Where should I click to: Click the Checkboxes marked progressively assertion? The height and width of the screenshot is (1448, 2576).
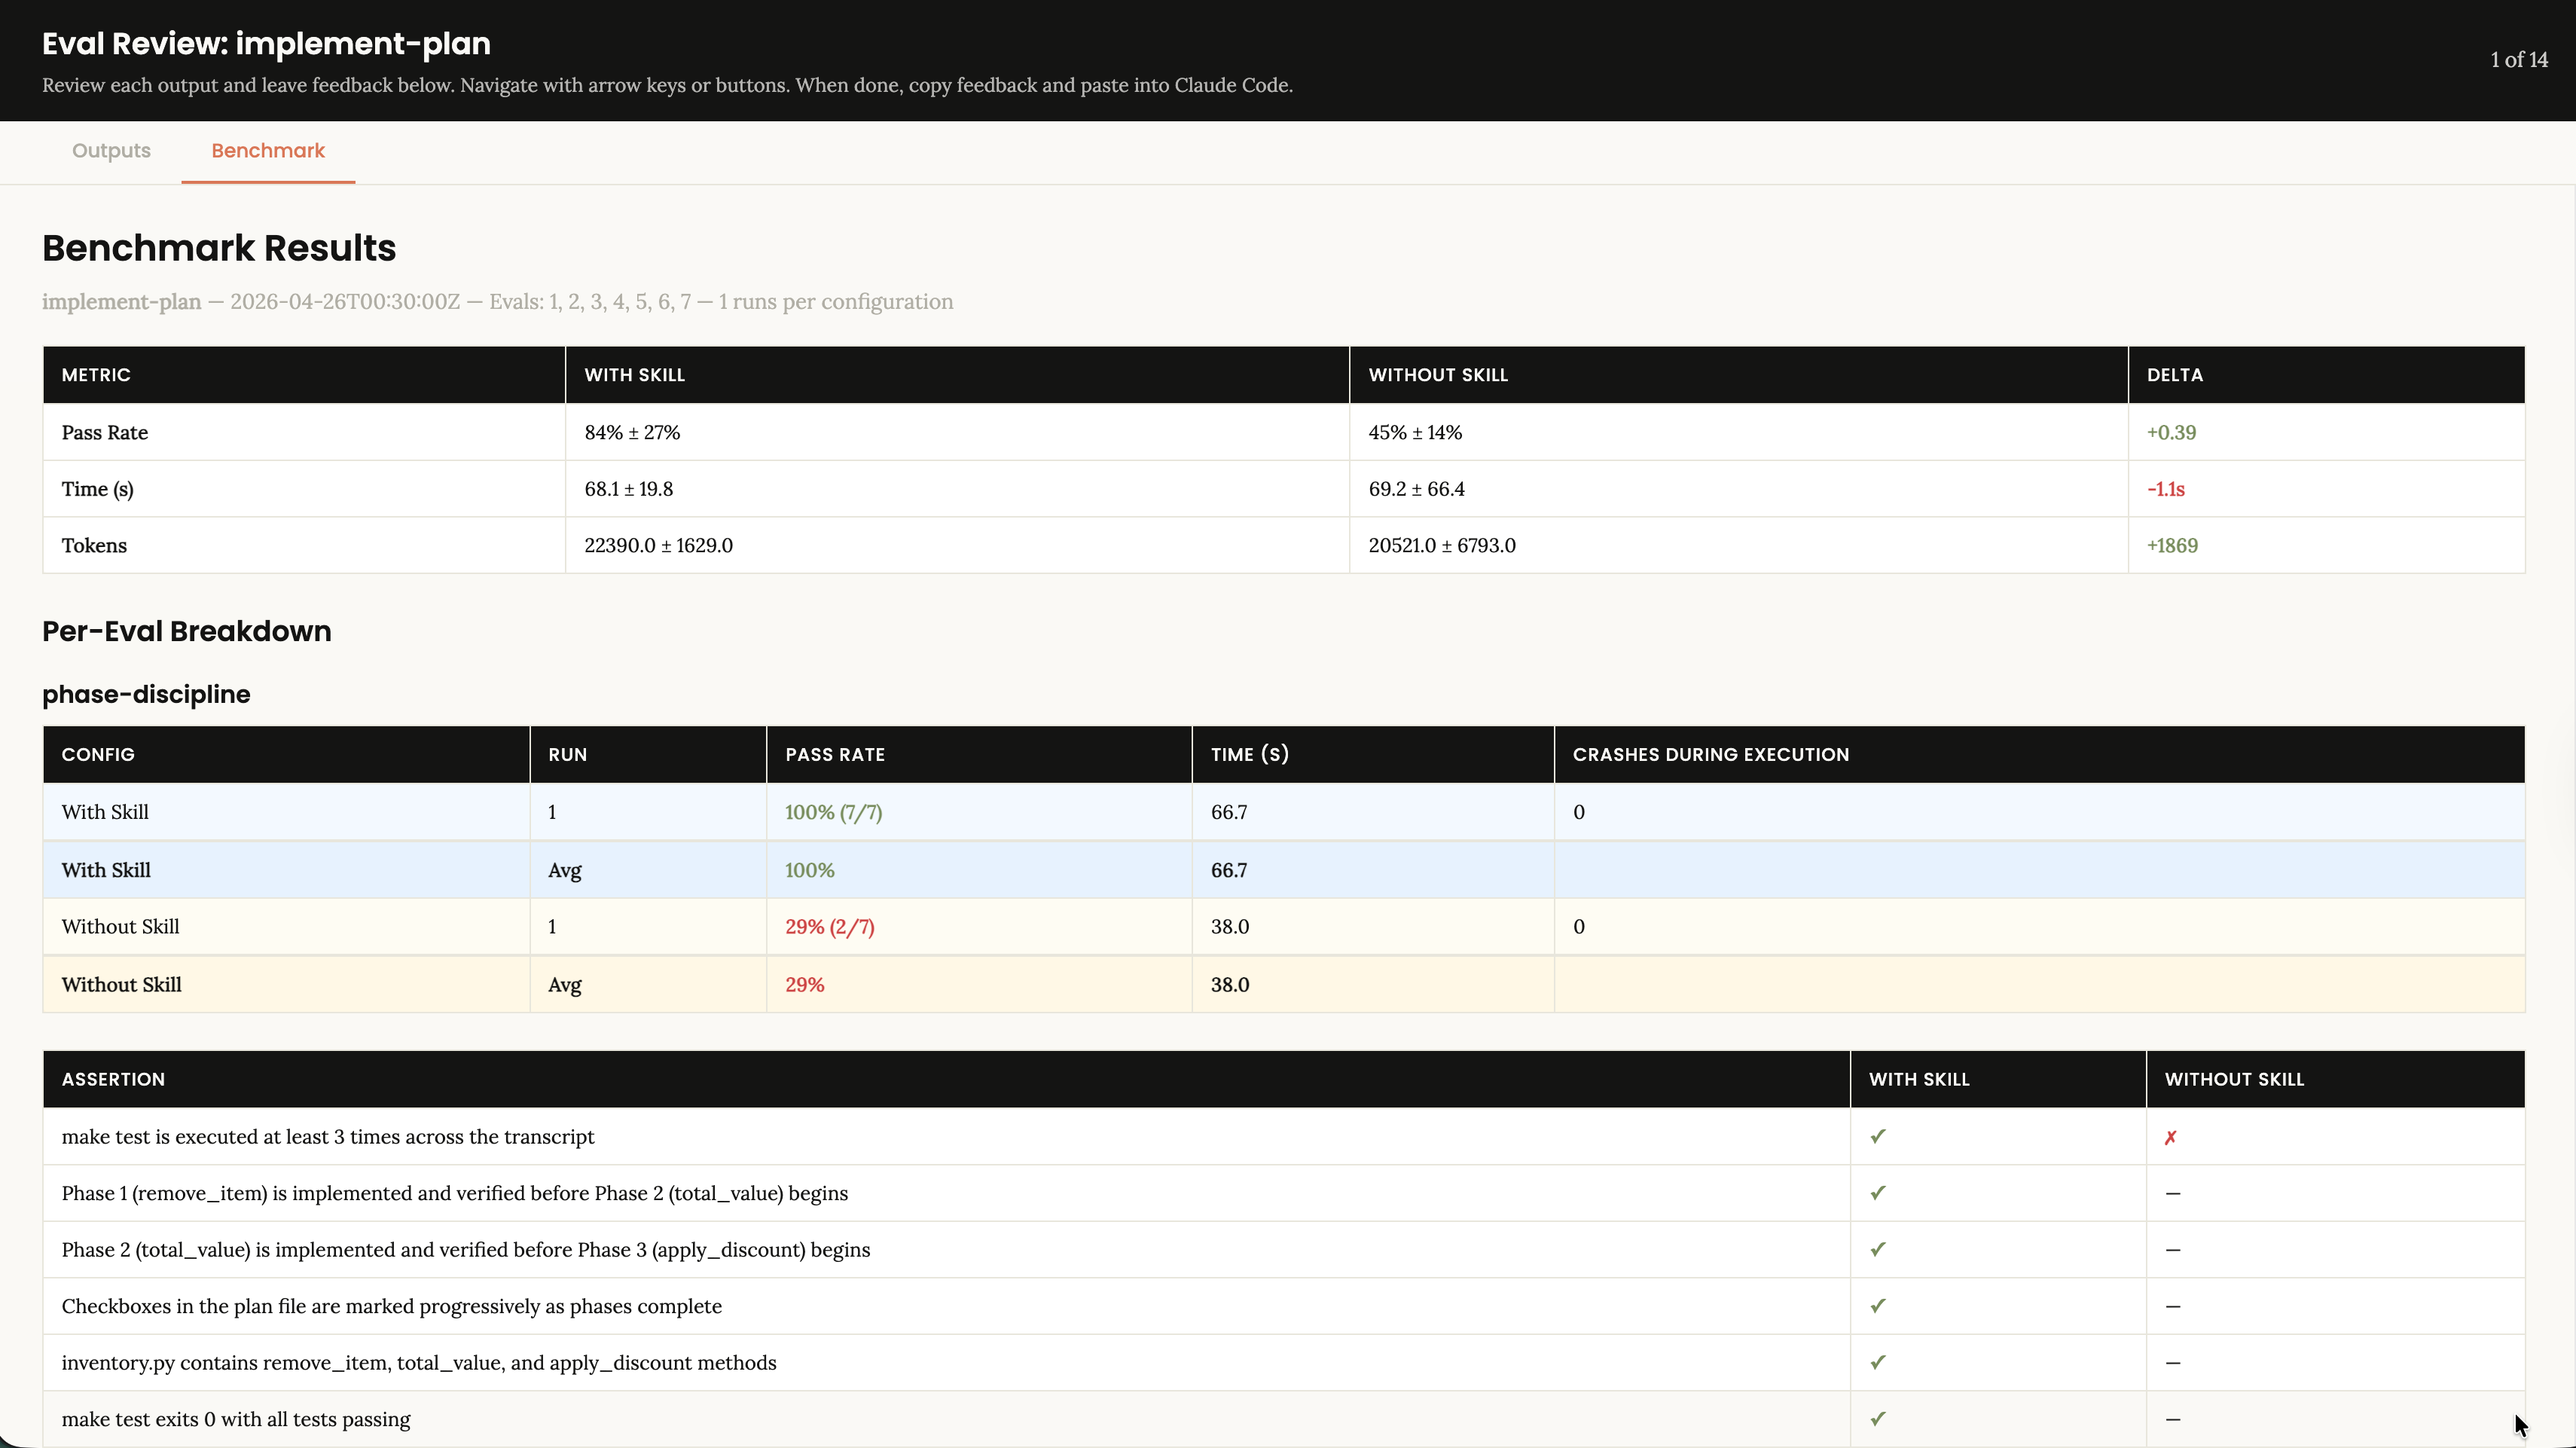click(x=392, y=1306)
